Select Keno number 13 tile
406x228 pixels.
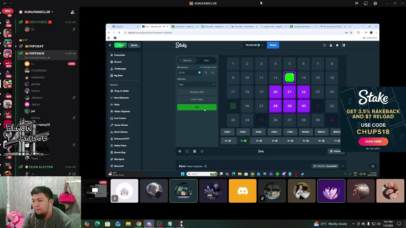pos(289,78)
